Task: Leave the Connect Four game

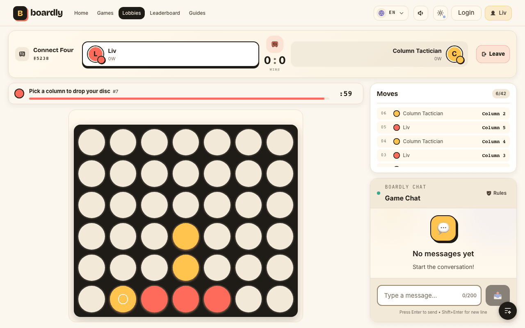Action: 493,54
